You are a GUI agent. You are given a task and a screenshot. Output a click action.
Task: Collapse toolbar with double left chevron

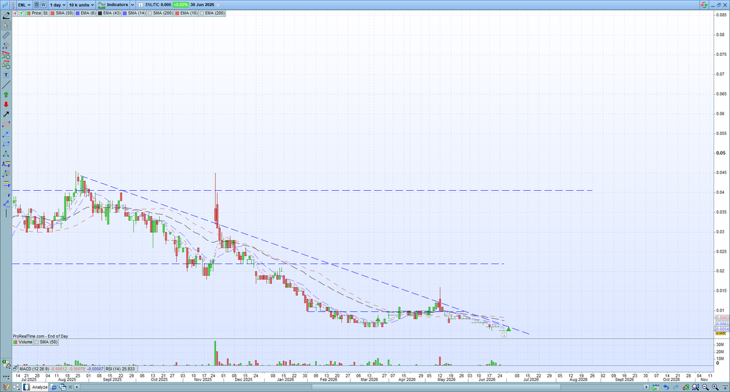click(70, 387)
